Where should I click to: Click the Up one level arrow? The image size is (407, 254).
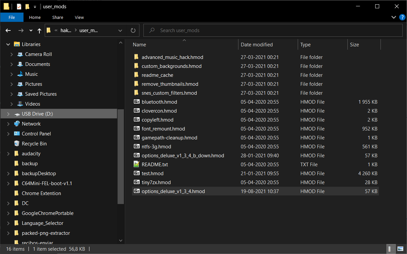[x=39, y=30]
